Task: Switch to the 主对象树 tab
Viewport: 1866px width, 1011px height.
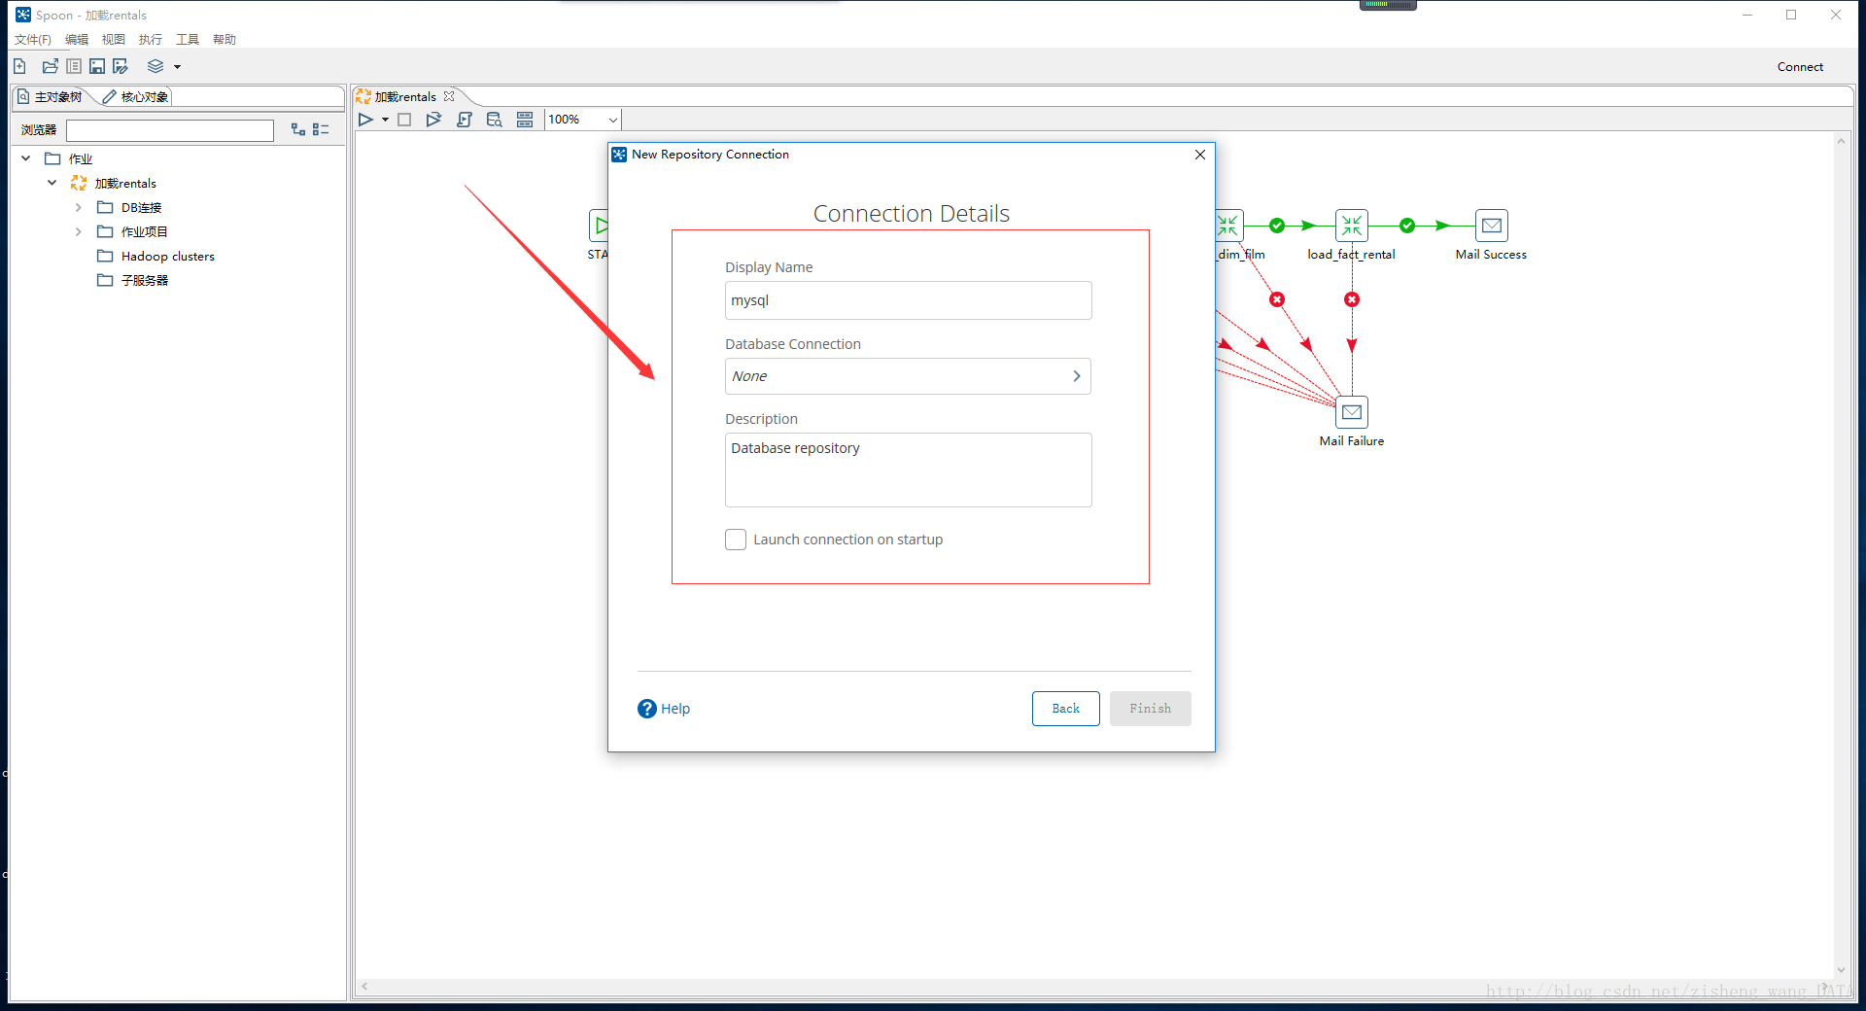Action: [51, 96]
